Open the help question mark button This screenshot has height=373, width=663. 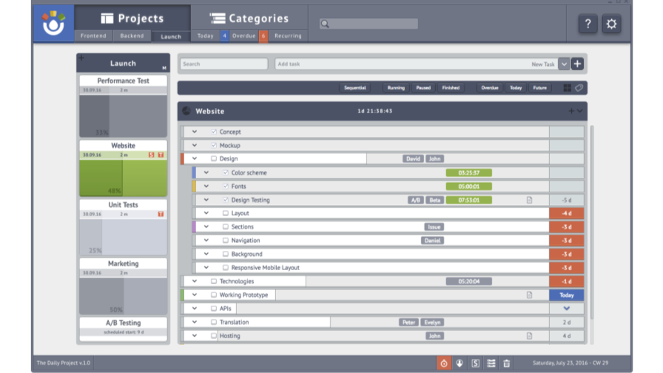pyautogui.click(x=588, y=24)
